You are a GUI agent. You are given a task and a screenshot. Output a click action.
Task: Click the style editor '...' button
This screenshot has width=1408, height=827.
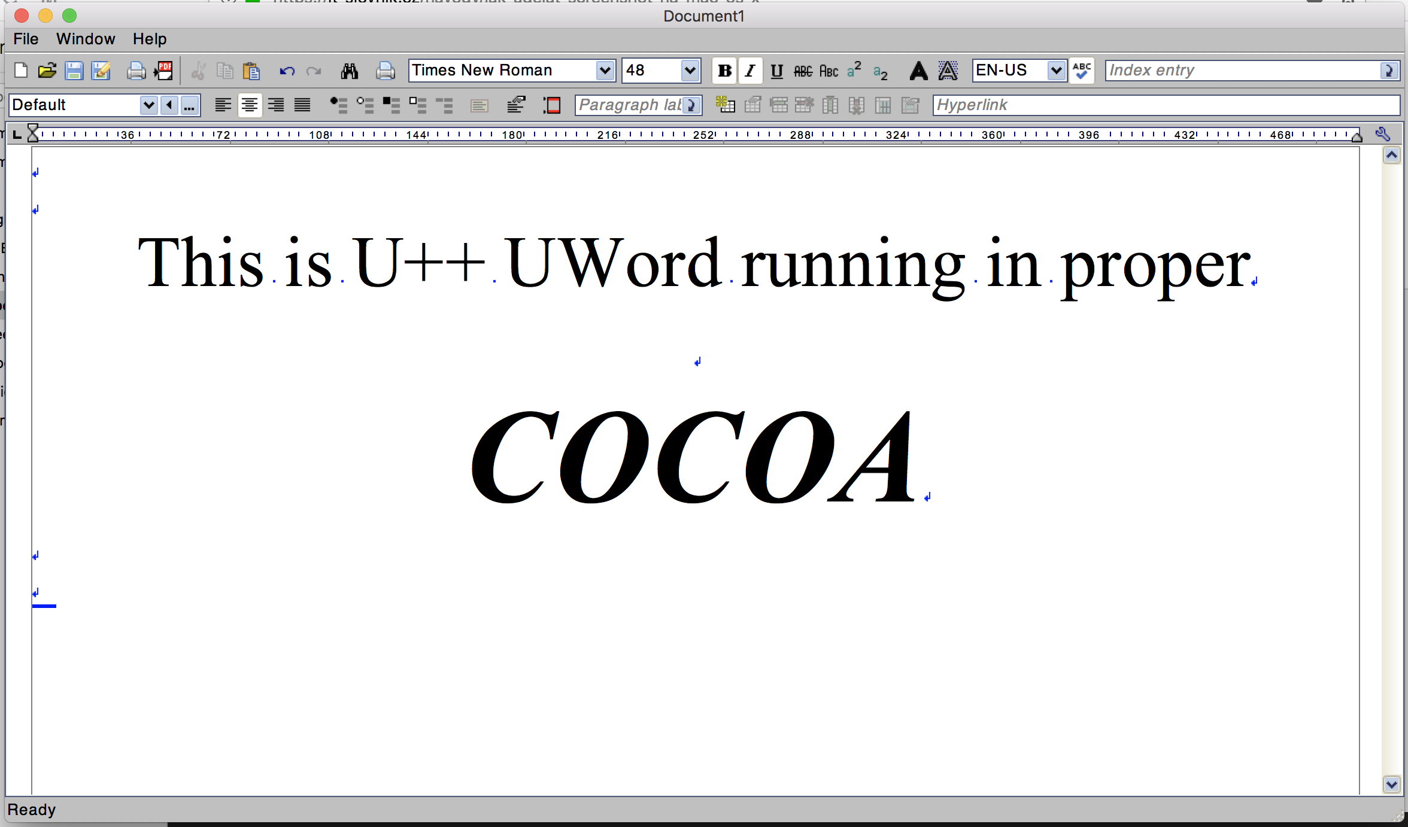pos(189,105)
